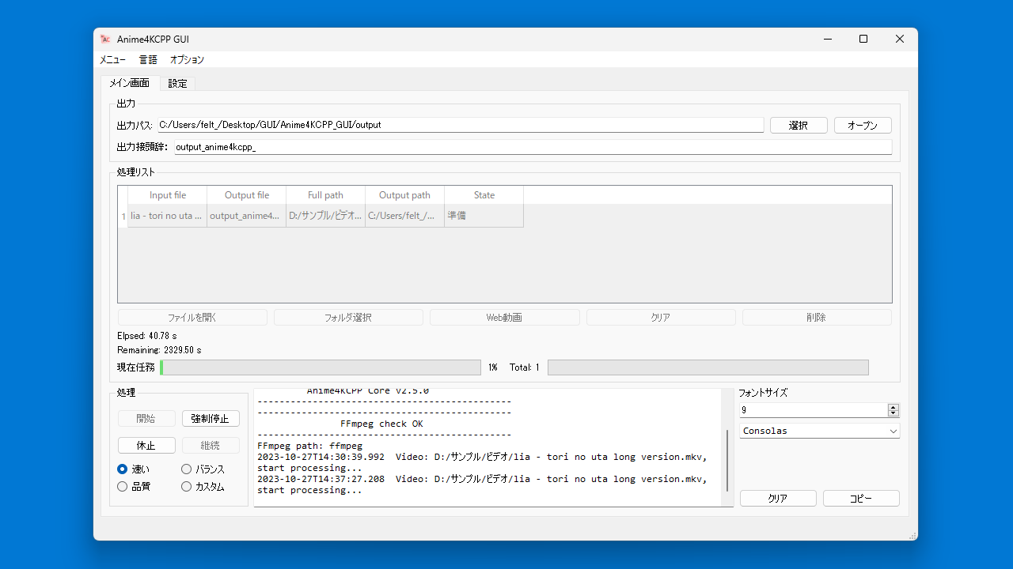Select the 'C:/Users/felt_/...' output path cell

click(405, 216)
